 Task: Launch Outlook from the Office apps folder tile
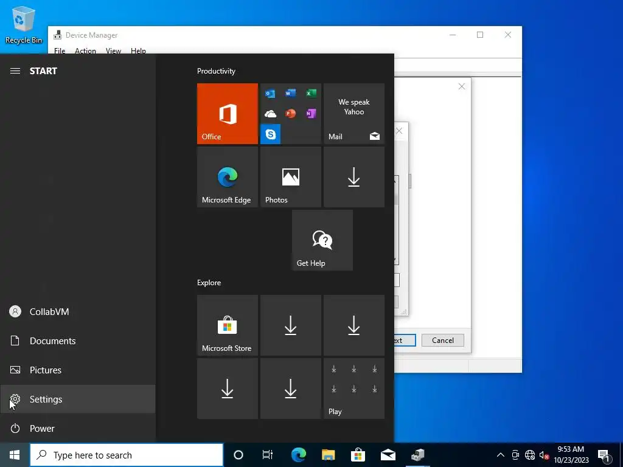point(270,93)
